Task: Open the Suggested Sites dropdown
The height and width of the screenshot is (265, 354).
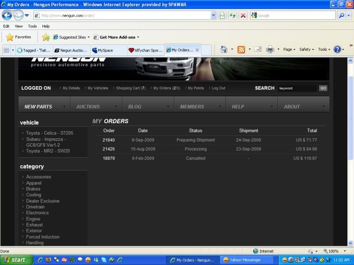Action: [x=71, y=37]
